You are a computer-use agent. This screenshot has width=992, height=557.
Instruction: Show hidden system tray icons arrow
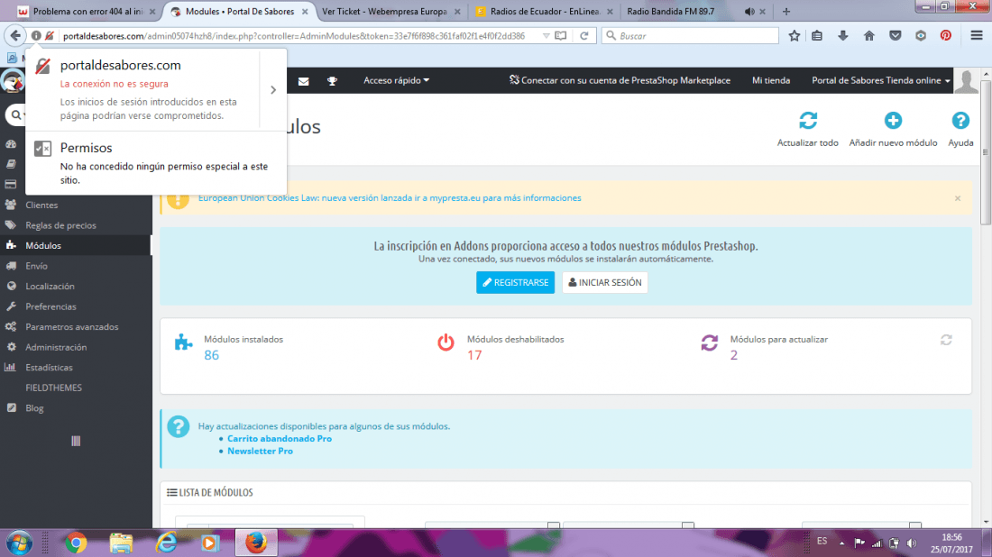tap(842, 543)
